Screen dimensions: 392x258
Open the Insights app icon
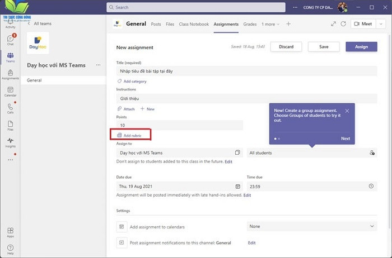tap(10, 142)
